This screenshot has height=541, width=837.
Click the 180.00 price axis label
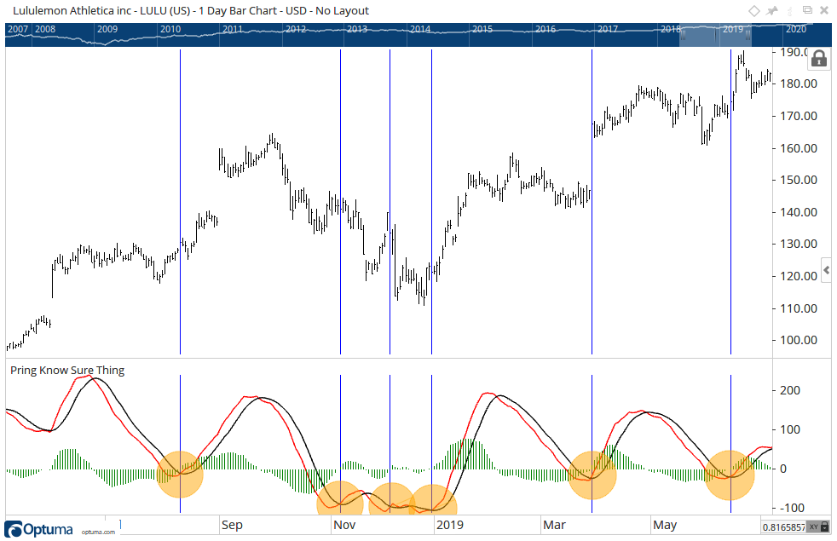799,83
